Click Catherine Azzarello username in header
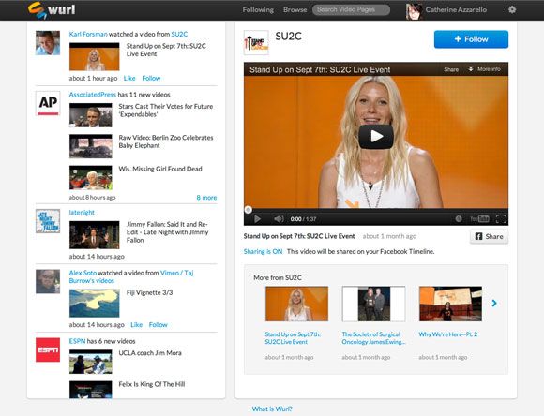544x416 pixels. point(456,10)
